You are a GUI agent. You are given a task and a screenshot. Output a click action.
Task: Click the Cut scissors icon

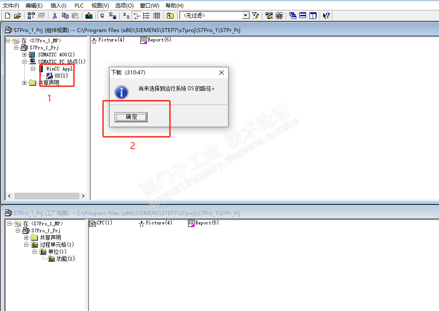click(x=55, y=16)
